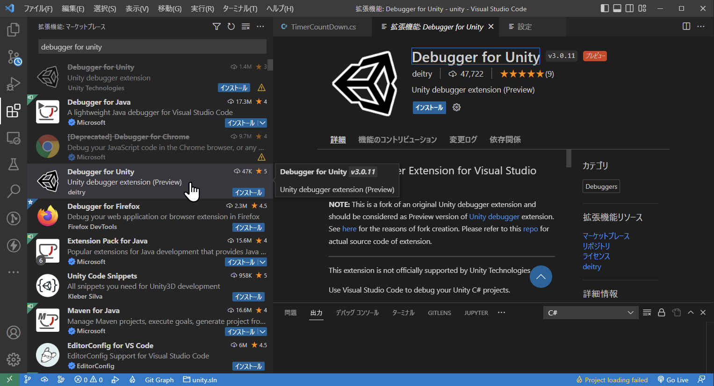Install the Debugger for Unity extension
Screen dimensions: 714x386
pos(429,107)
